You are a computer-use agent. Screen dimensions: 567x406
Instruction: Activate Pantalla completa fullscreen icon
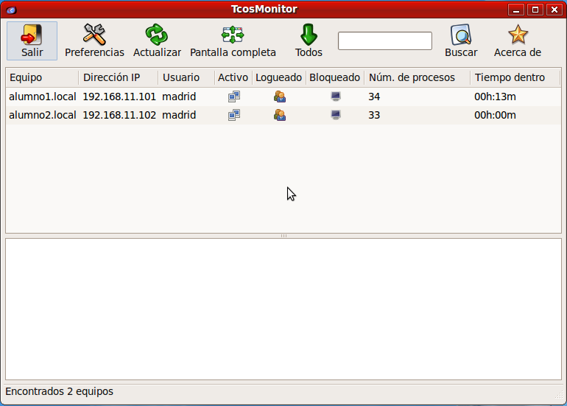coord(233,35)
